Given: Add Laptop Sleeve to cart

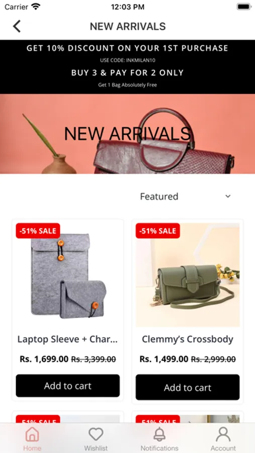Looking at the screenshot, I should (x=67, y=386).
